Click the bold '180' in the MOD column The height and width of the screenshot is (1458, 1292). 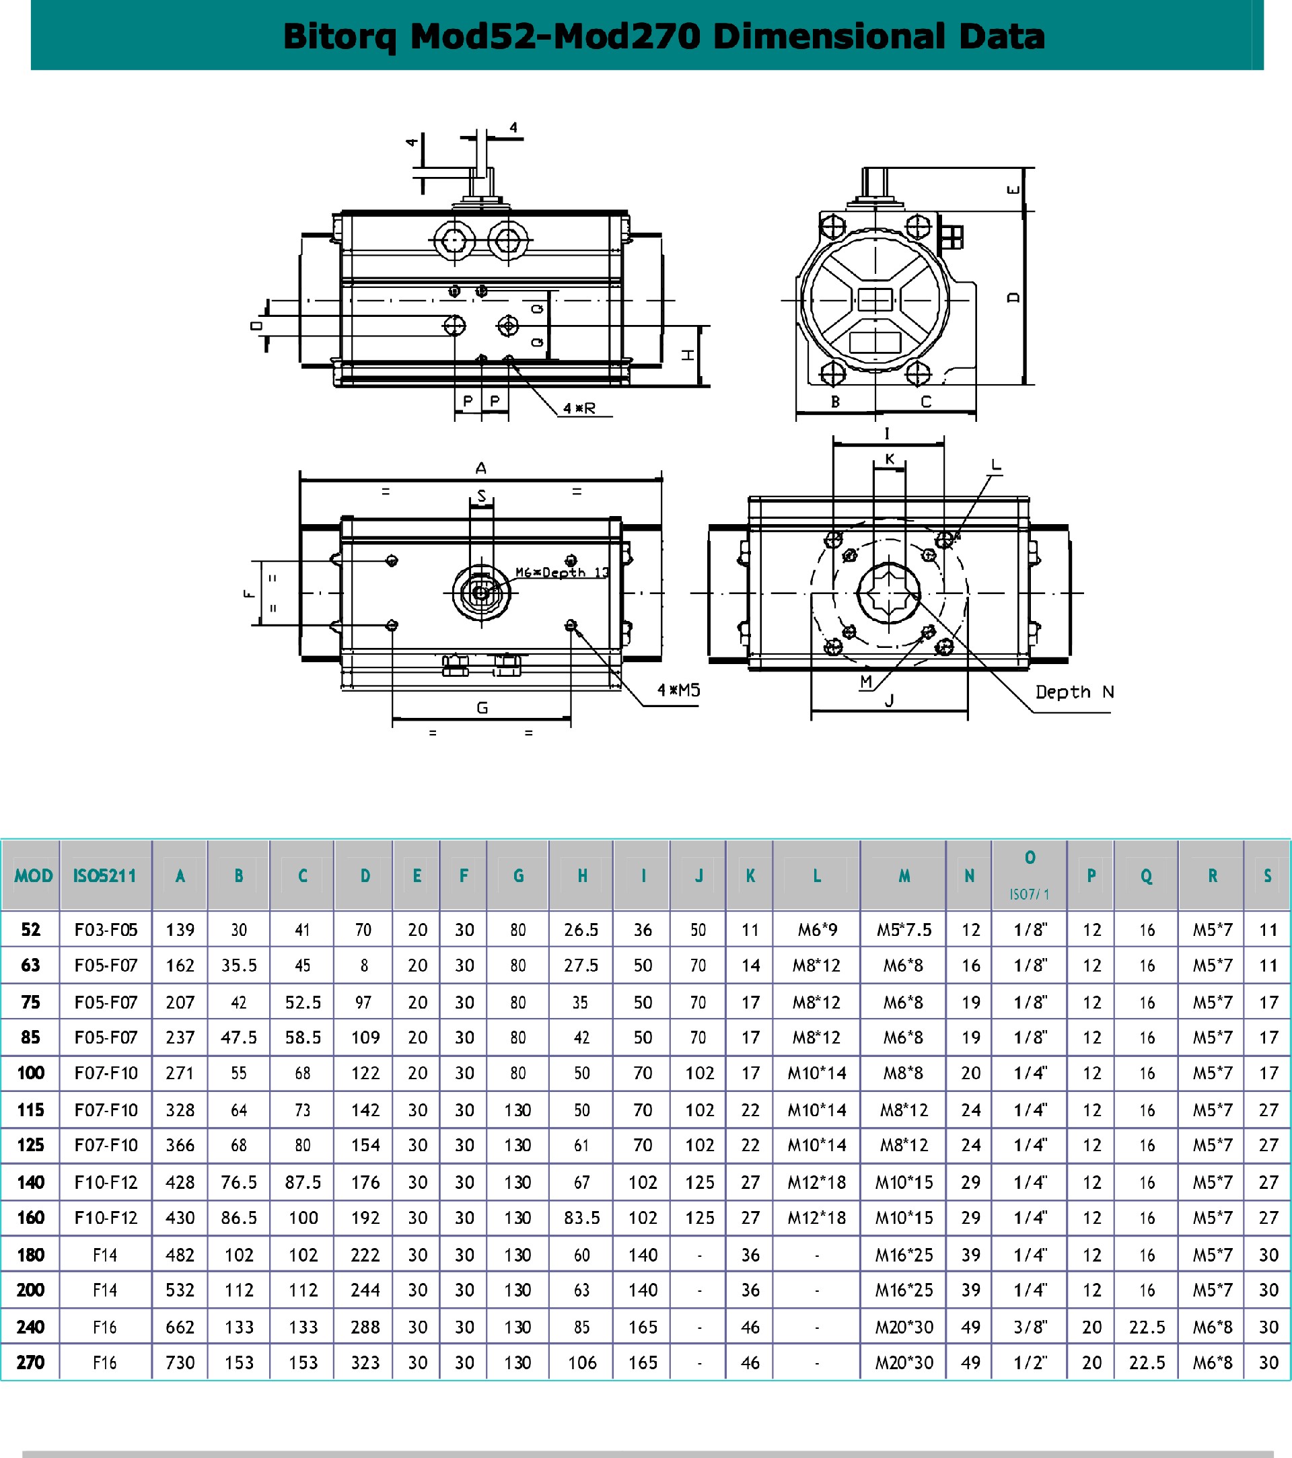pos(31,1255)
